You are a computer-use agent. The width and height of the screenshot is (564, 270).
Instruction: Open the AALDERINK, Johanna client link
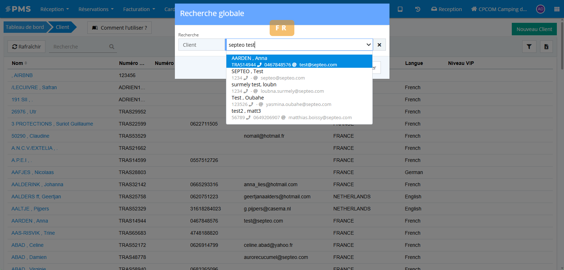pos(37,184)
